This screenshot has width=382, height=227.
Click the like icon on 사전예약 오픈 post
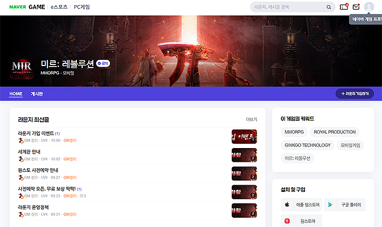[x=82, y=196]
